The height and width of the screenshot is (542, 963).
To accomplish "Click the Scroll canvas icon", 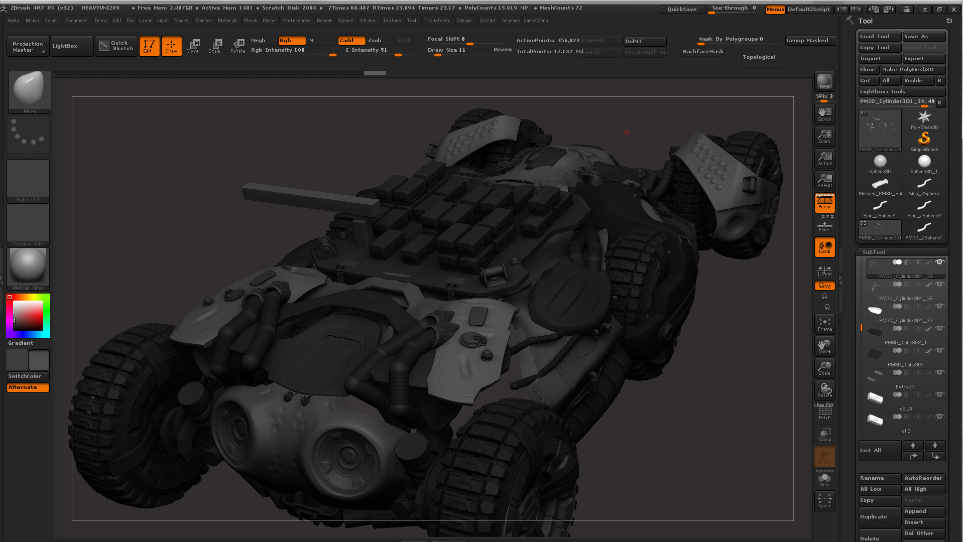I will click(x=824, y=114).
